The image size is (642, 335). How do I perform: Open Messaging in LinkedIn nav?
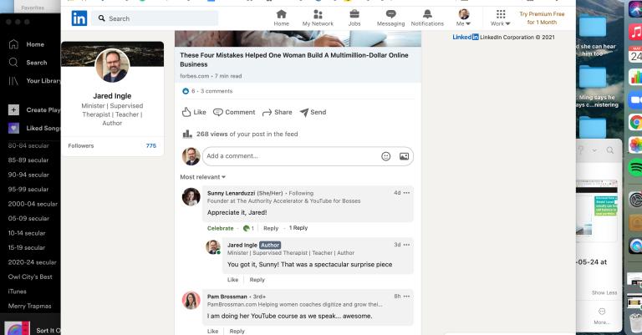pos(390,18)
